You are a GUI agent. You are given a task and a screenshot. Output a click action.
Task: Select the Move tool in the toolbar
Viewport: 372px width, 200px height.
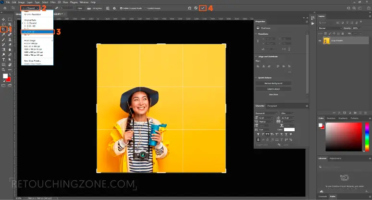(3, 19)
